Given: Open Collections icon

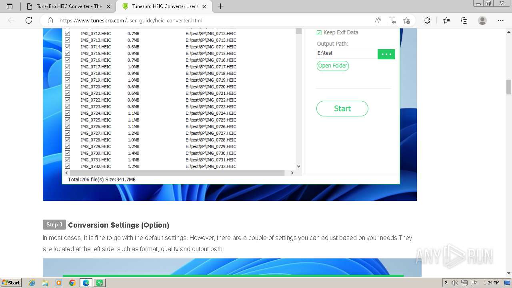Looking at the screenshot, I should 464,20.
